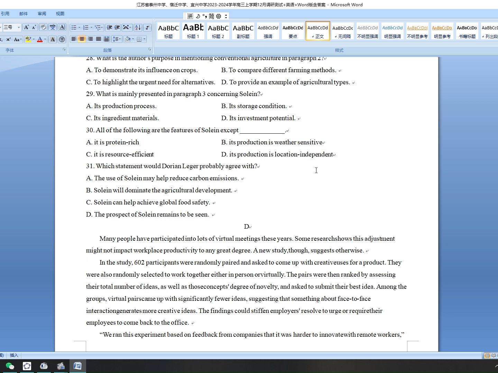The image size is (498, 373).
Task: Open Font dialog launcher
Action: point(64,50)
